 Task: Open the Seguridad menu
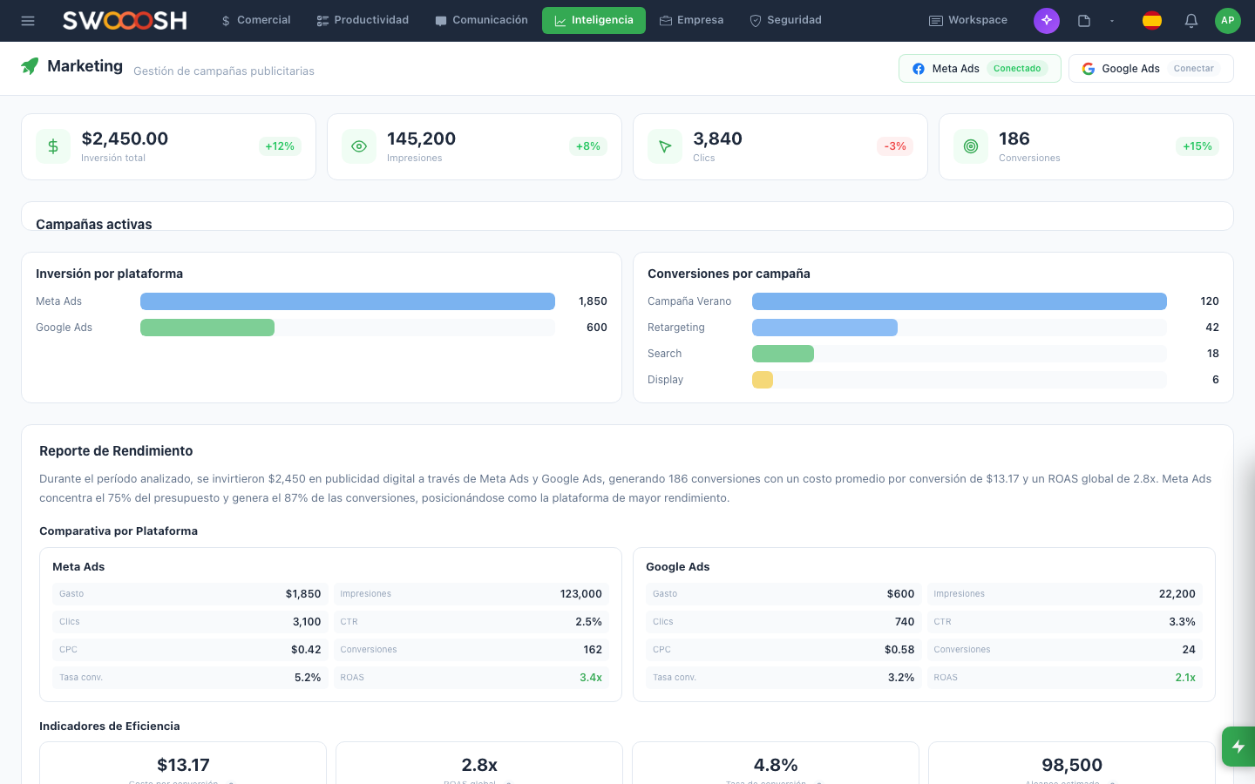click(785, 21)
